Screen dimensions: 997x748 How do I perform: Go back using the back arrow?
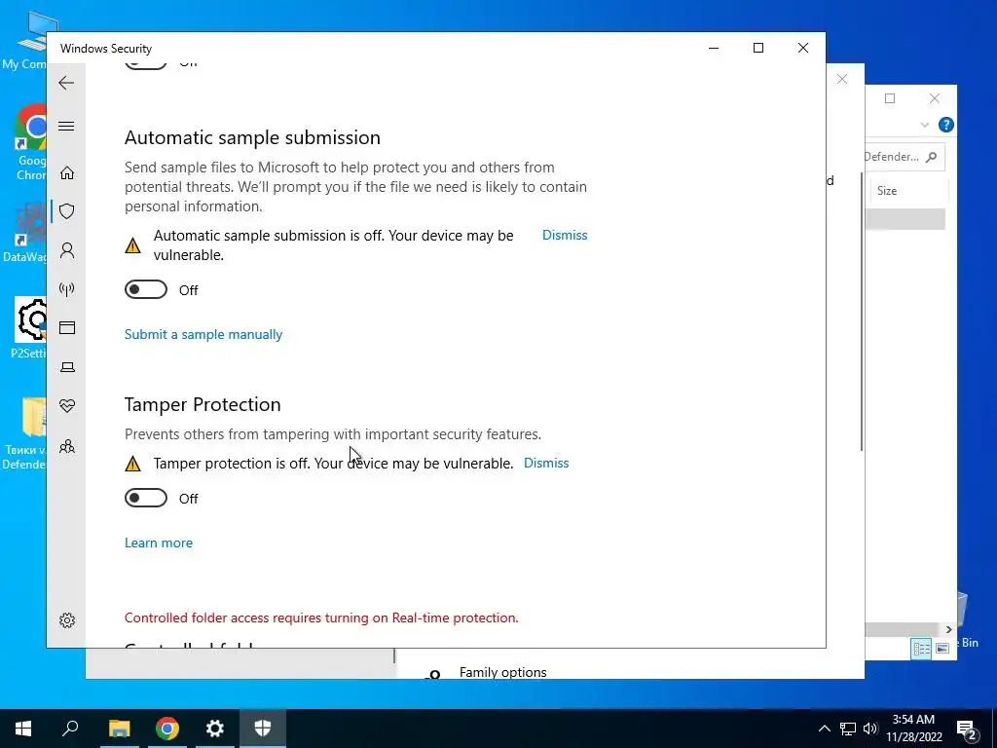[x=66, y=83]
